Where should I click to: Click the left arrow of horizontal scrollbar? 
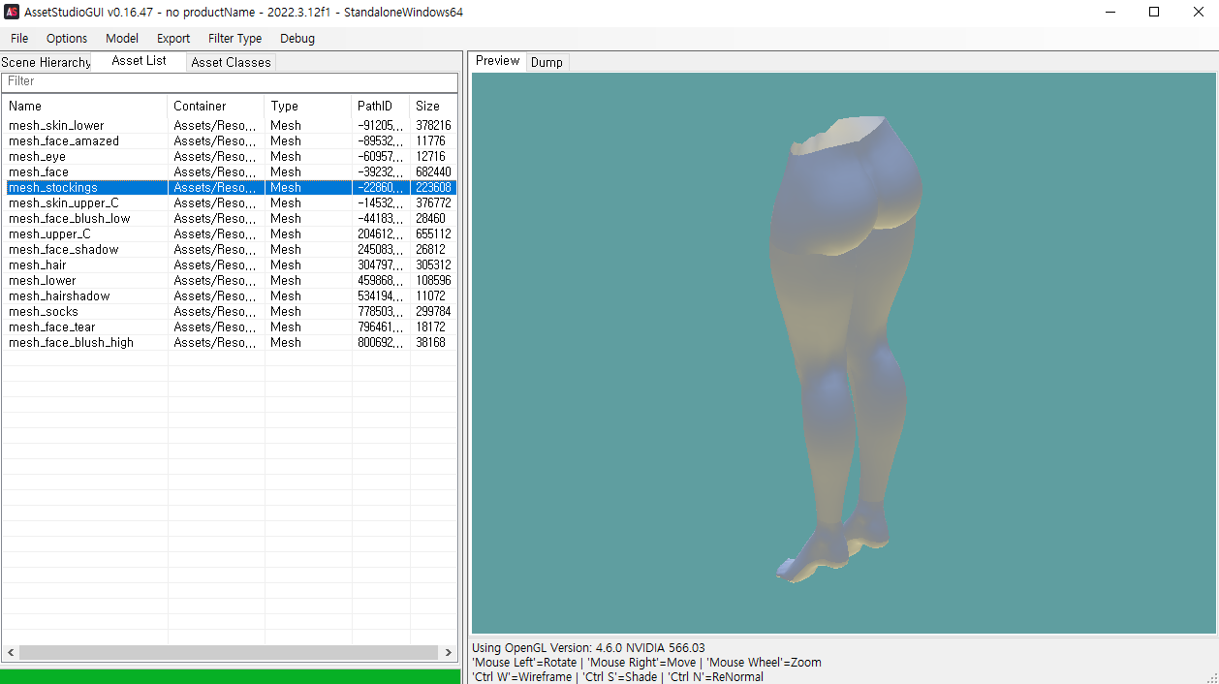pos(11,653)
